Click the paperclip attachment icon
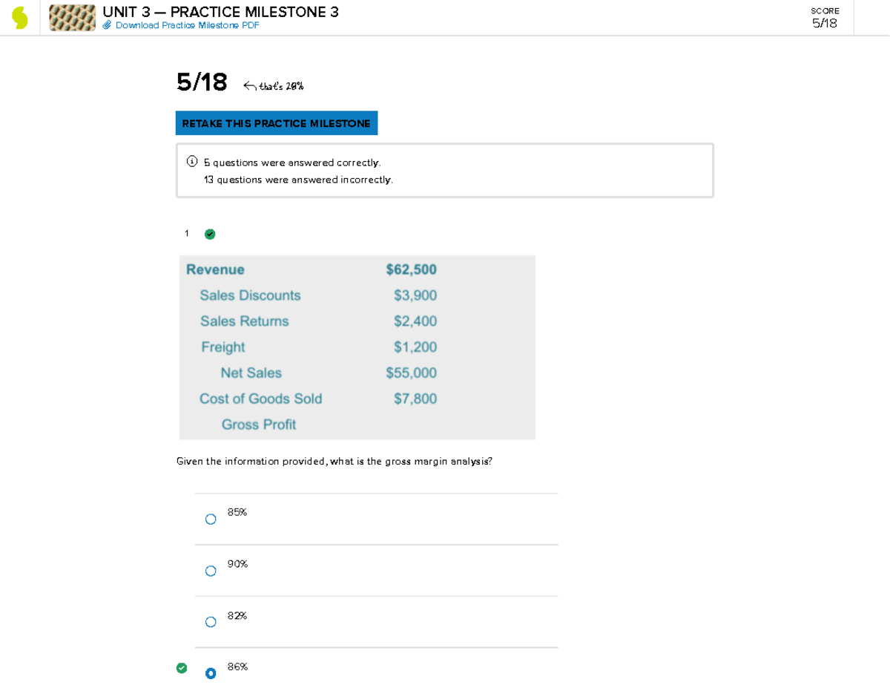The width and height of the screenshot is (890, 688). [108, 24]
